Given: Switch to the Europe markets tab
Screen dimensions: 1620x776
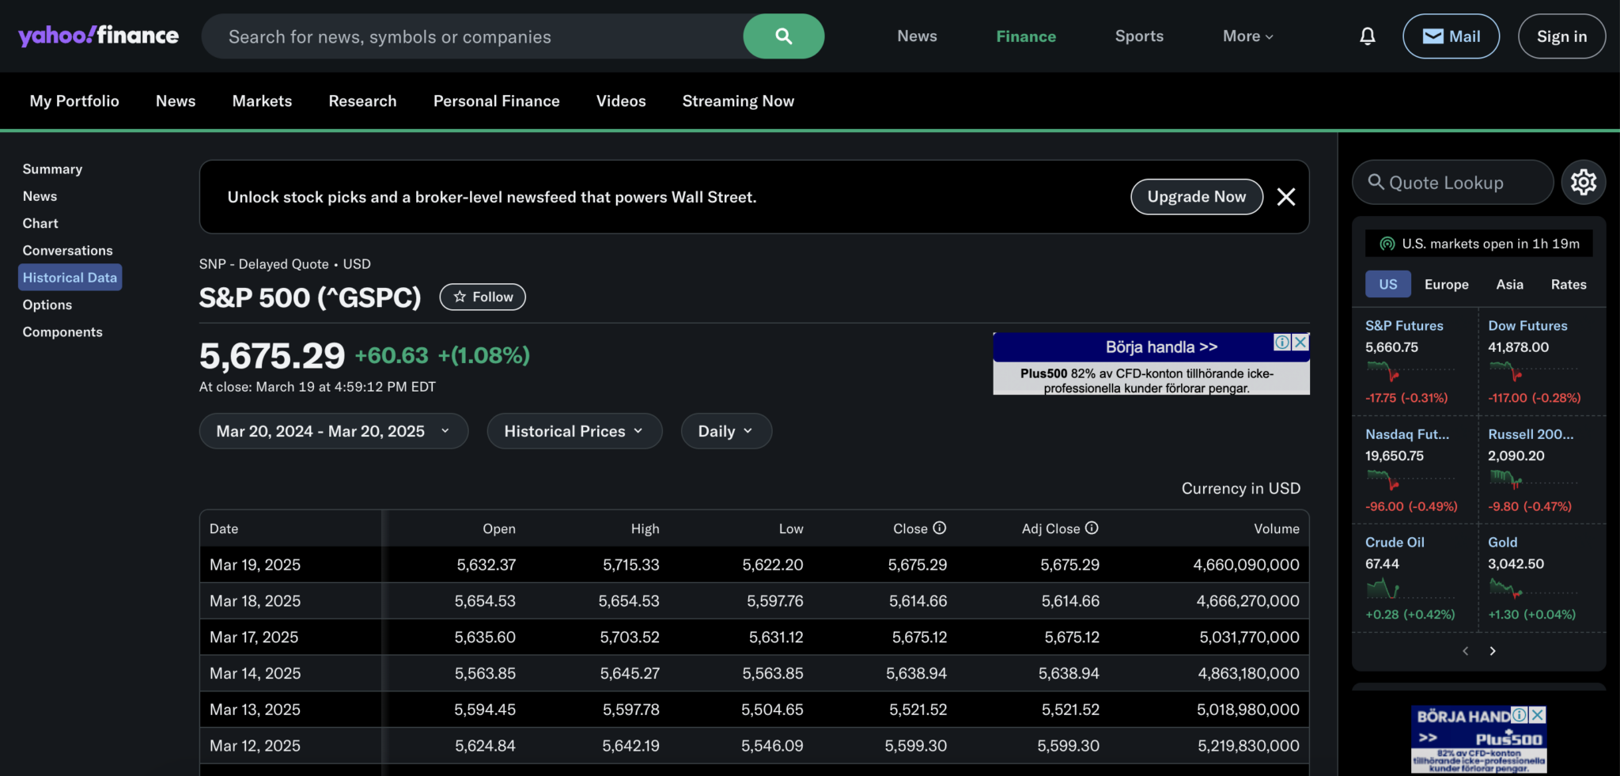Looking at the screenshot, I should 1446,284.
